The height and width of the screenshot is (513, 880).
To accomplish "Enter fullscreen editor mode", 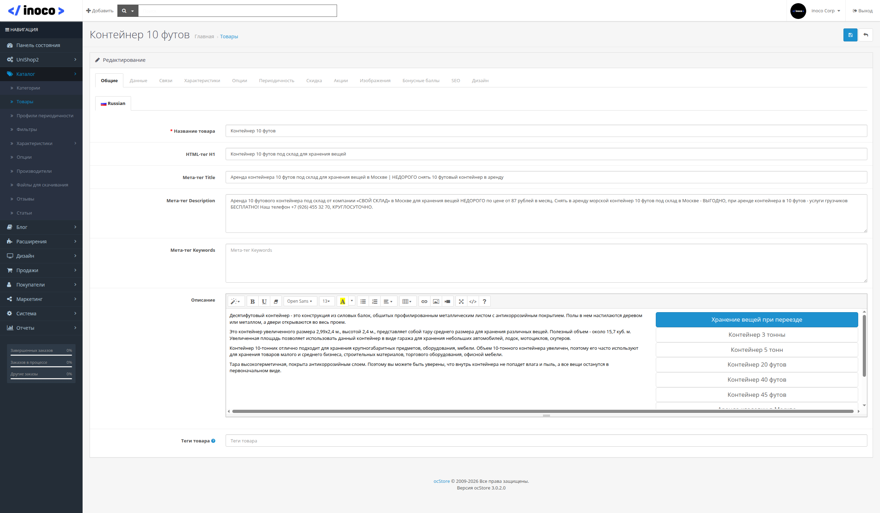I will pos(461,301).
